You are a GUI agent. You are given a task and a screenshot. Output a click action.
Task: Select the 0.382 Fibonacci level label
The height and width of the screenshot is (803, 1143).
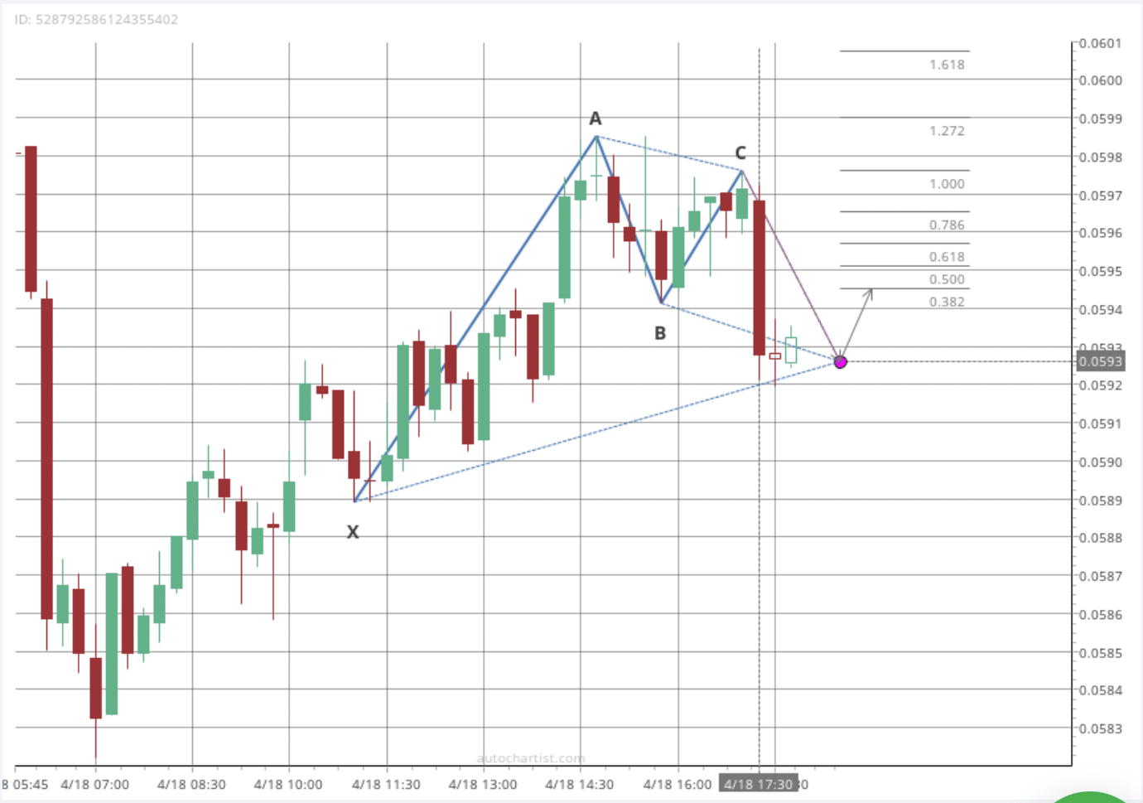tap(947, 302)
